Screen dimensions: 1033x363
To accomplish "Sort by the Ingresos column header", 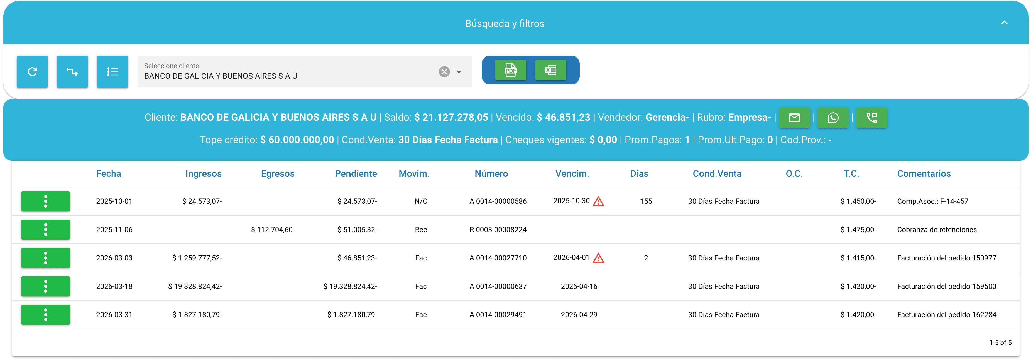I will click(x=203, y=174).
